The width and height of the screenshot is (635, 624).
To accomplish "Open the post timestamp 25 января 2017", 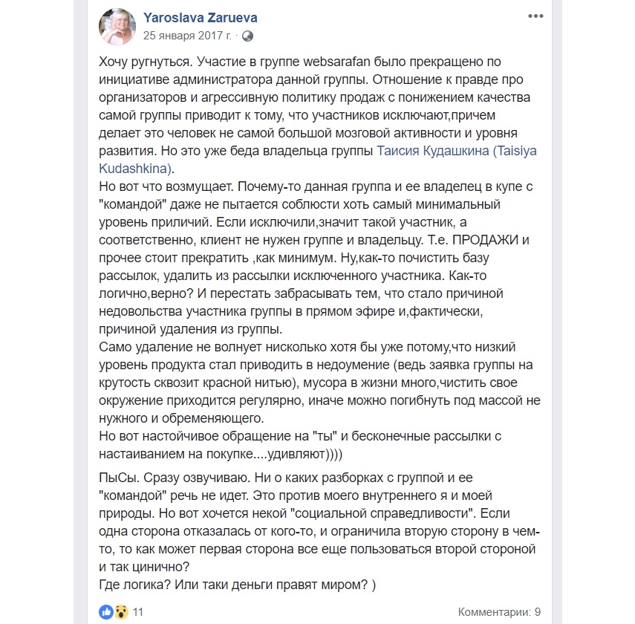I will pyautogui.click(x=186, y=36).
